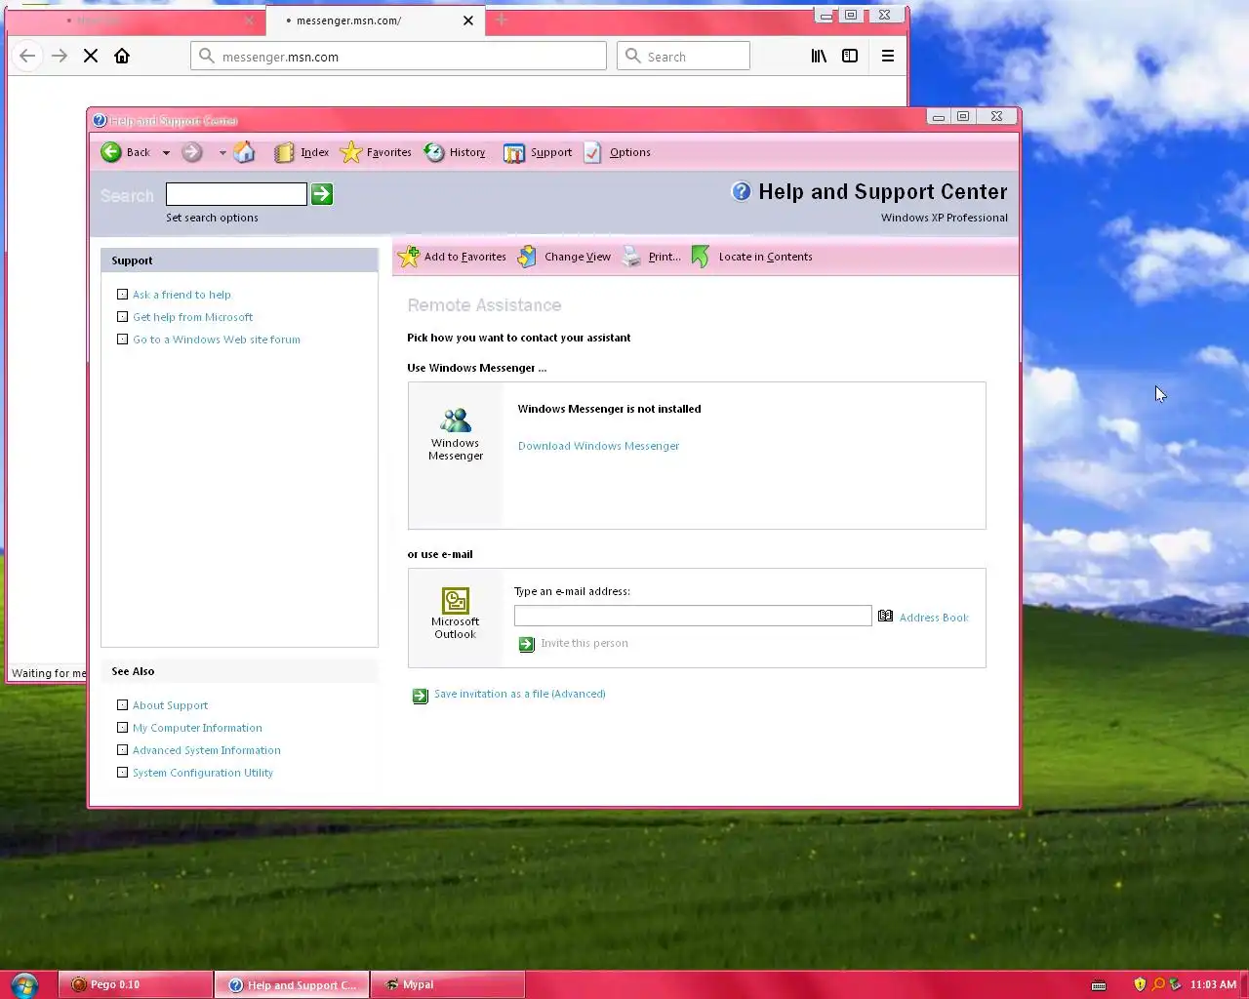Open Set search options link
This screenshot has width=1249, height=999.
[212, 218]
